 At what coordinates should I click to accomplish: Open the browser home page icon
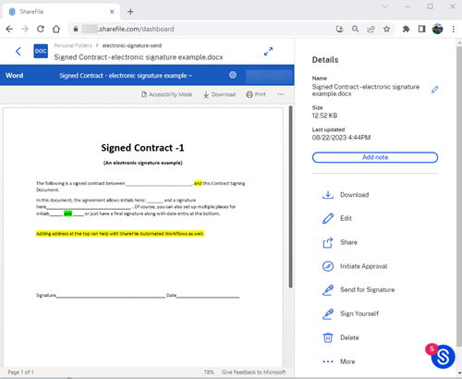[56, 29]
